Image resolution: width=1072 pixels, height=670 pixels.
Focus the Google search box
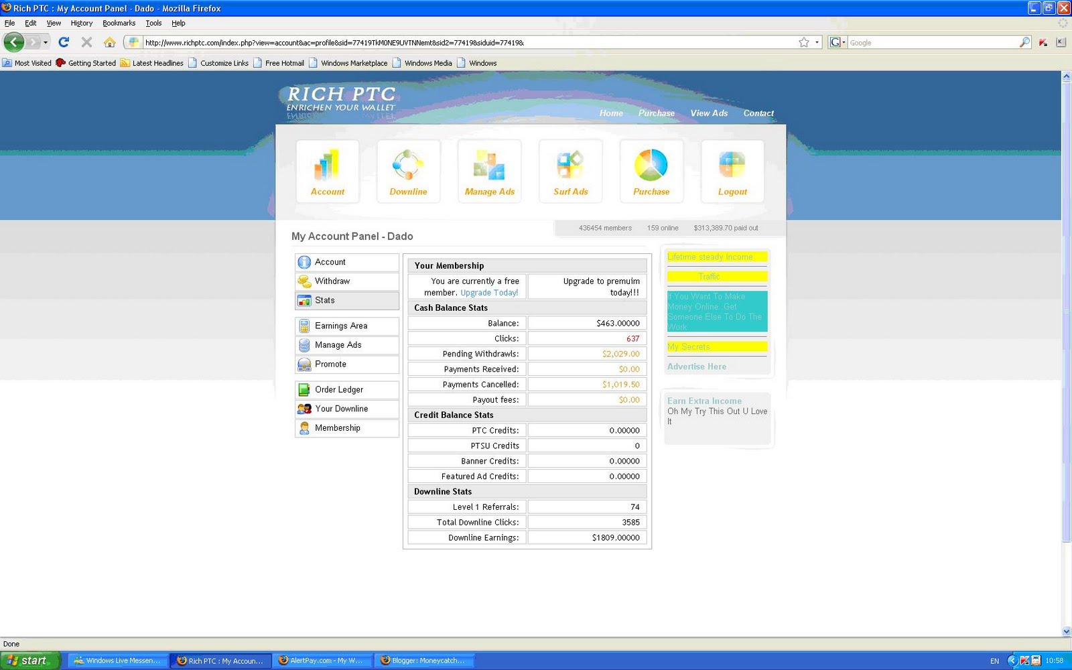(x=933, y=42)
